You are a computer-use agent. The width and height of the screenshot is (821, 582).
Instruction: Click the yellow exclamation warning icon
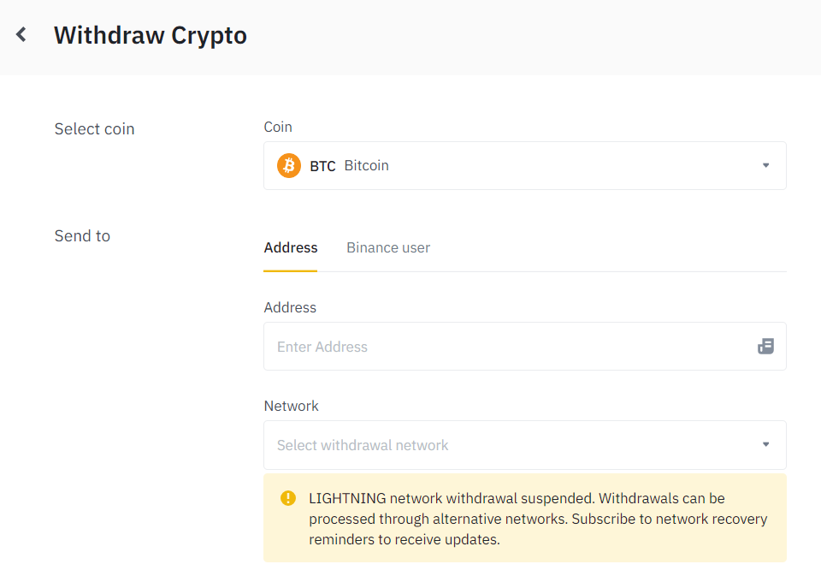[x=288, y=497]
